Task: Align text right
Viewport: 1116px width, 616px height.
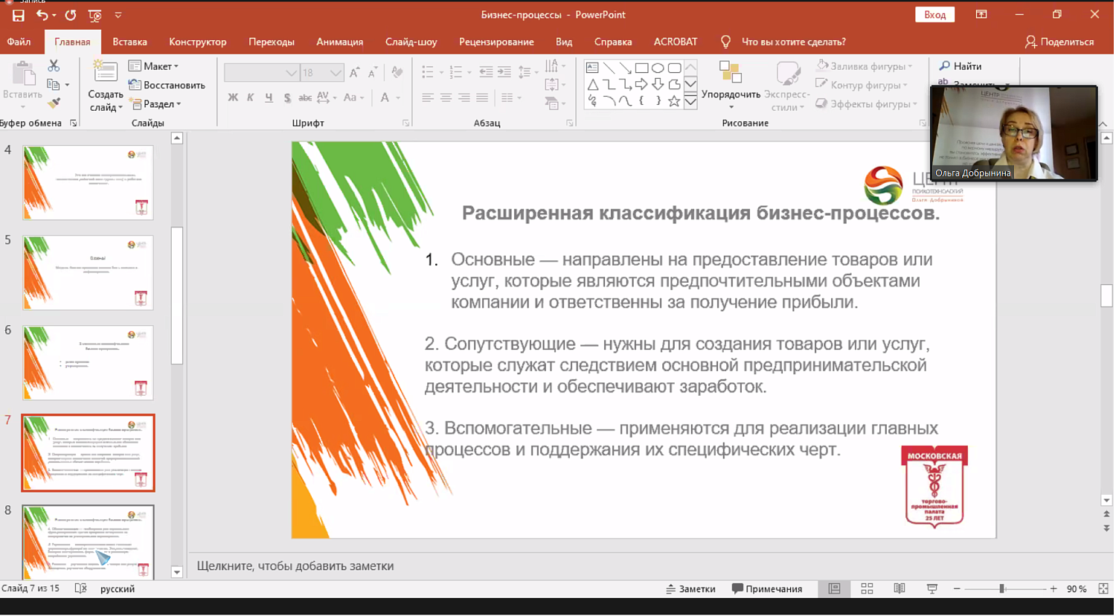Action: click(464, 97)
